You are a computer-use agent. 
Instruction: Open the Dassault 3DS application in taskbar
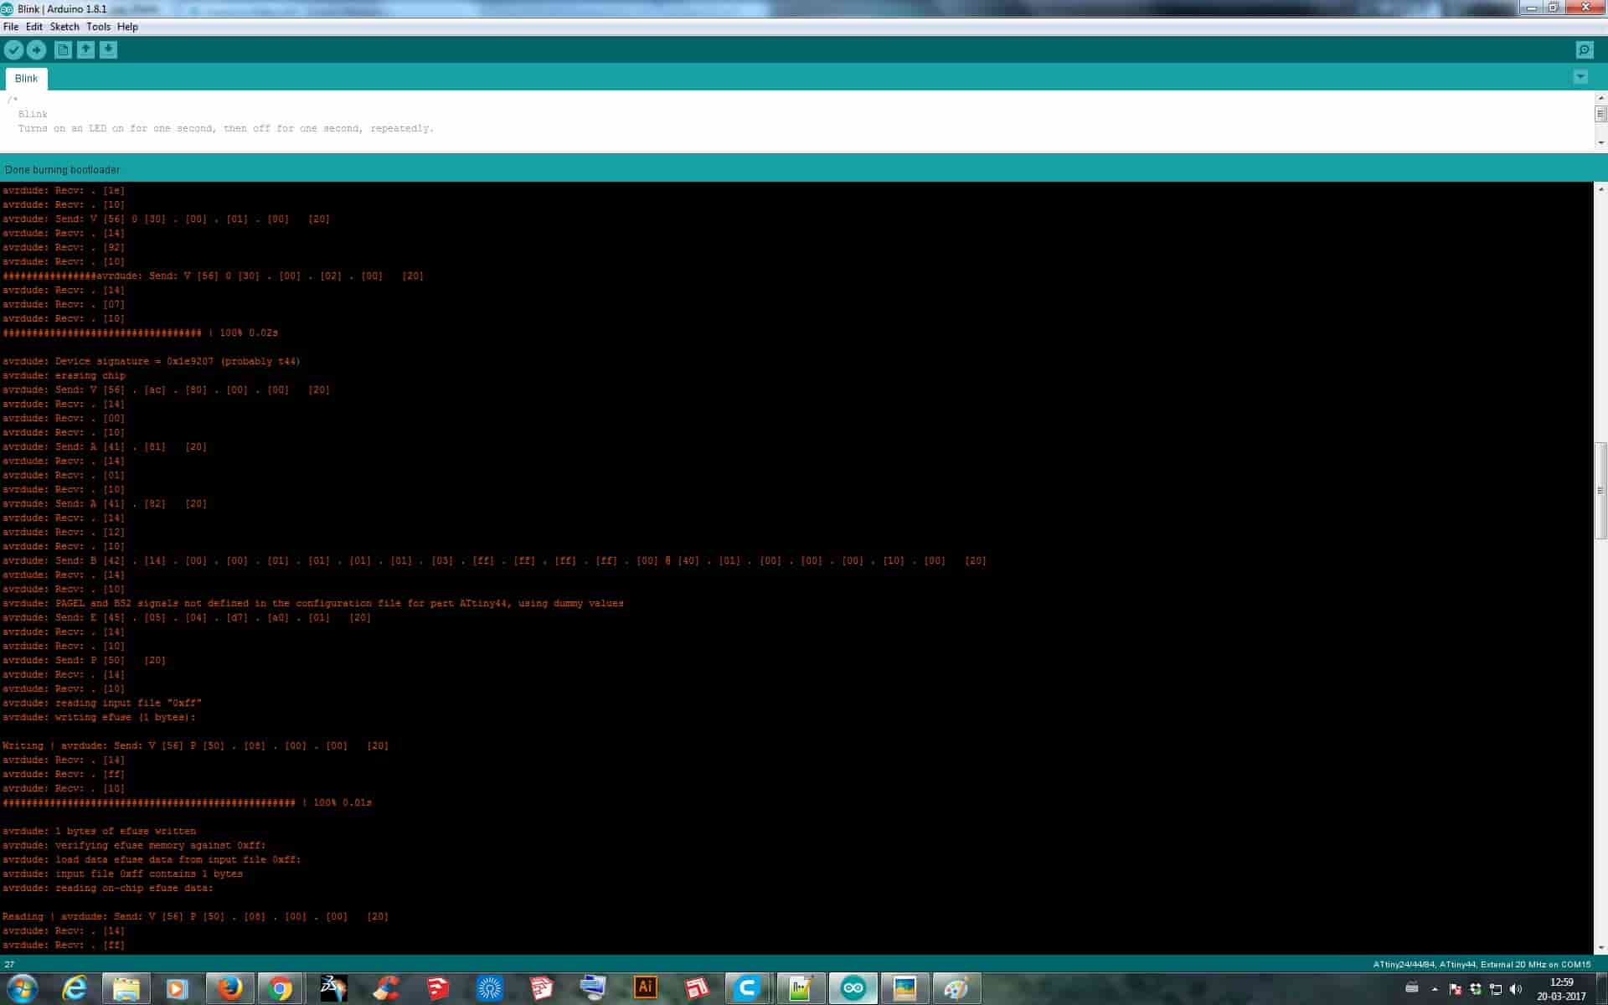click(x=332, y=989)
